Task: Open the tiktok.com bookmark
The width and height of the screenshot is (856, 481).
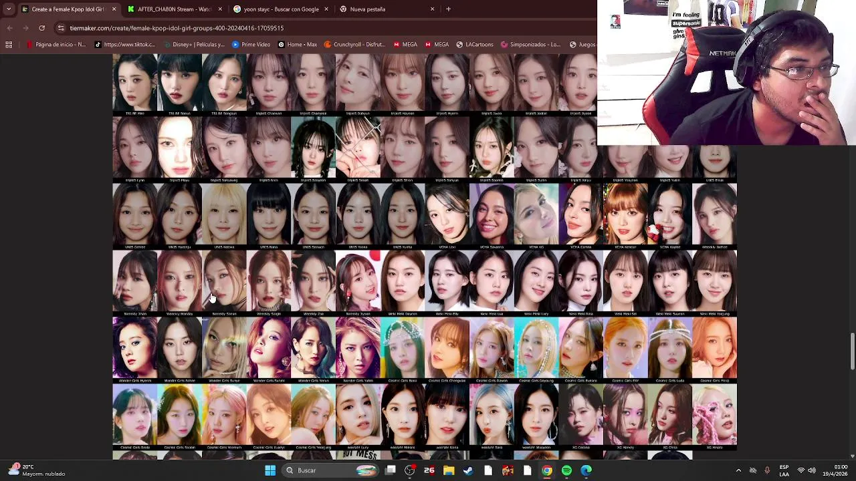Action: [x=125, y=45]
